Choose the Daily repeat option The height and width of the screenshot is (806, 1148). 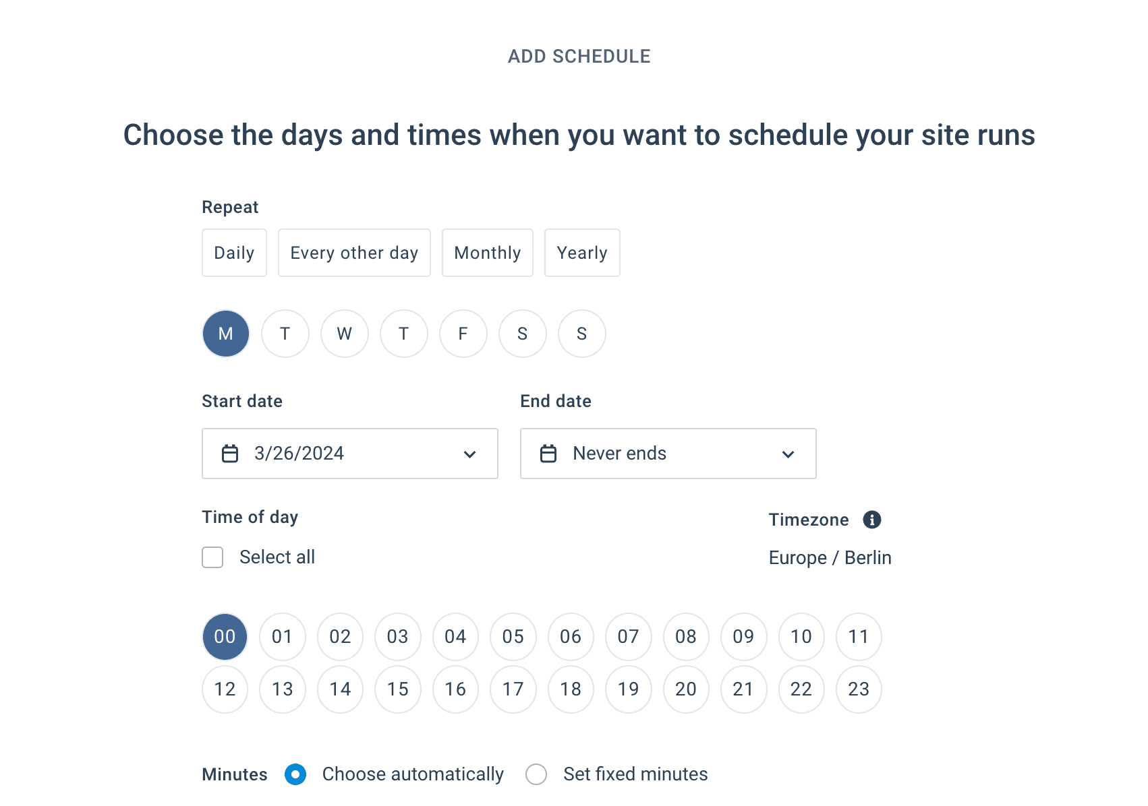[234, 253]
